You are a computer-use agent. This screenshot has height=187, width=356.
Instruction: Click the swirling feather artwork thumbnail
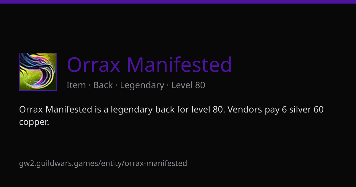pos(38,72)
